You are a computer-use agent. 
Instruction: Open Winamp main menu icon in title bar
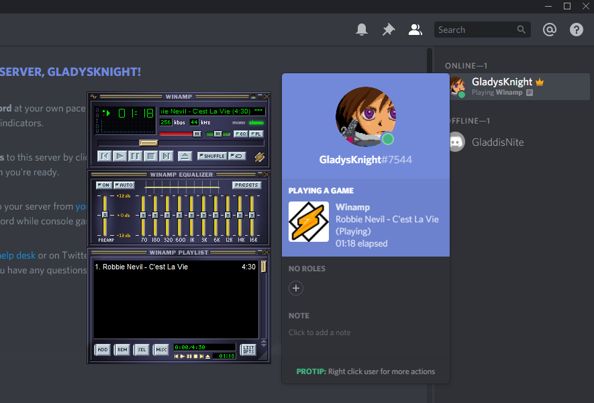[x=93, y=96]
